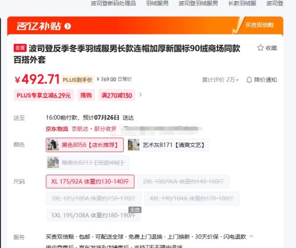Select color 黑色8056【店长推荐】
The height and width of the screenshot is (248, 296).
(x=85, y=145)
